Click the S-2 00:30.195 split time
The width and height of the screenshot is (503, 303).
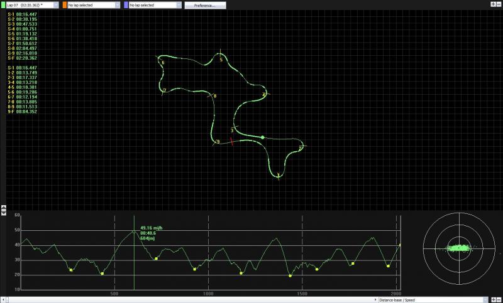tap(22, 19)
